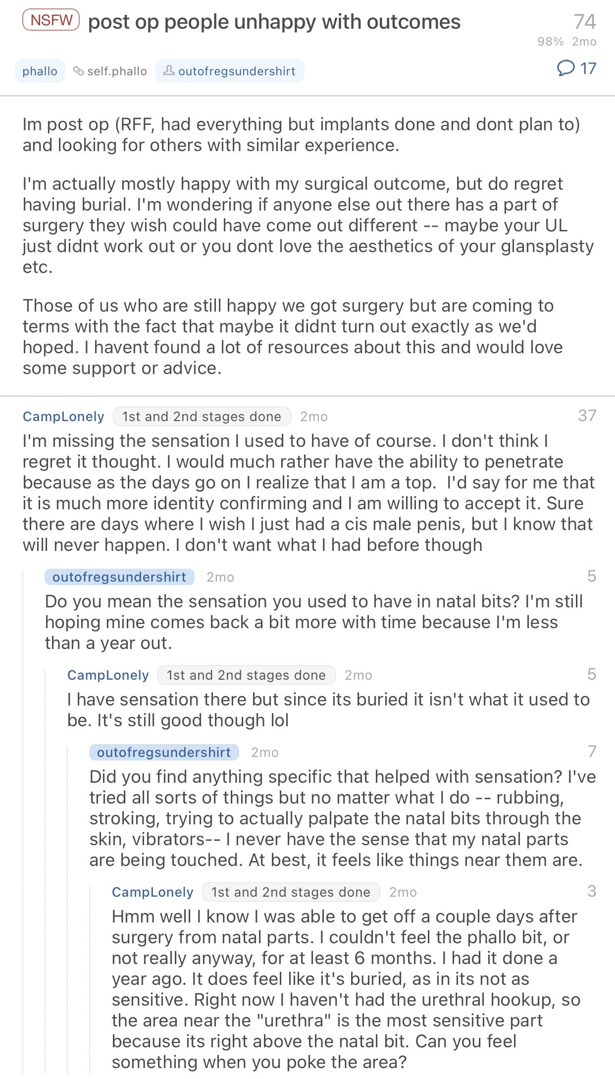Open CampLonely's profile from the top comment
This screenshot has height=1079, width=615.
(63, 417)
